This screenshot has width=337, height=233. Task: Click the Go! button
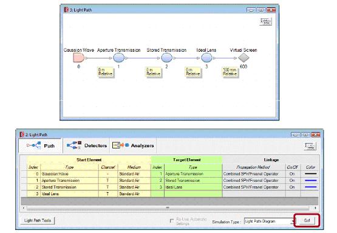(x=307, y=220)
